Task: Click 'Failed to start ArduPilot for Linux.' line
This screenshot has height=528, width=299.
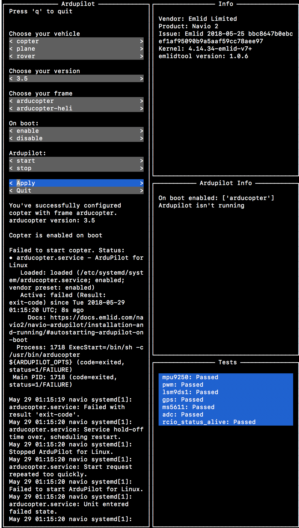Action: [x=76, y=489]
